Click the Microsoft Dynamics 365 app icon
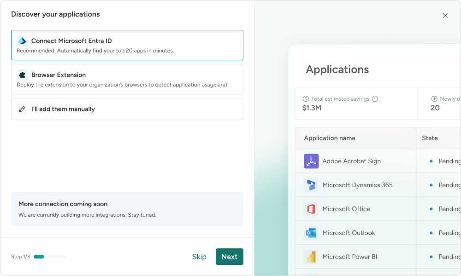This screenshot has width=461, height=276. point(311,185)
